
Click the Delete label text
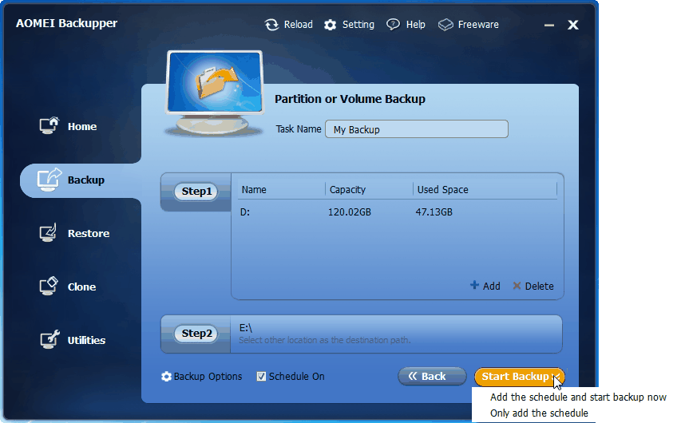coord(539,286)
